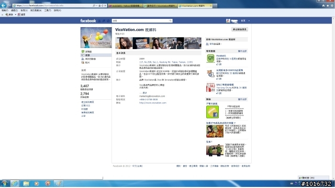335x188 pixels.
Task: Open the second cover strip photo
Action: tap(141, 43)
